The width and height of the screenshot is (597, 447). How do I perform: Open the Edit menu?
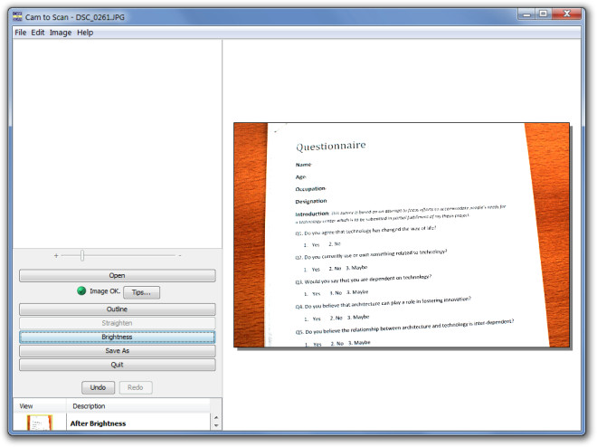(x=38, y=33)
